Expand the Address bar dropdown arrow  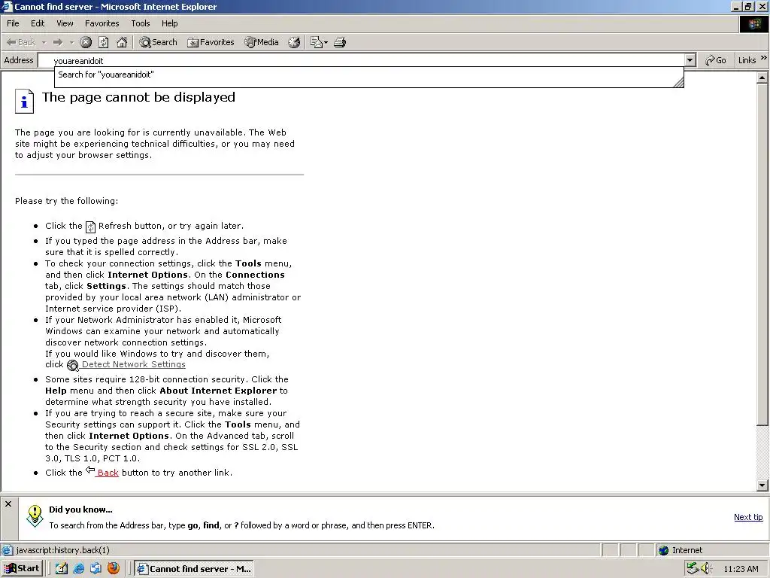(x=690, y=60)
